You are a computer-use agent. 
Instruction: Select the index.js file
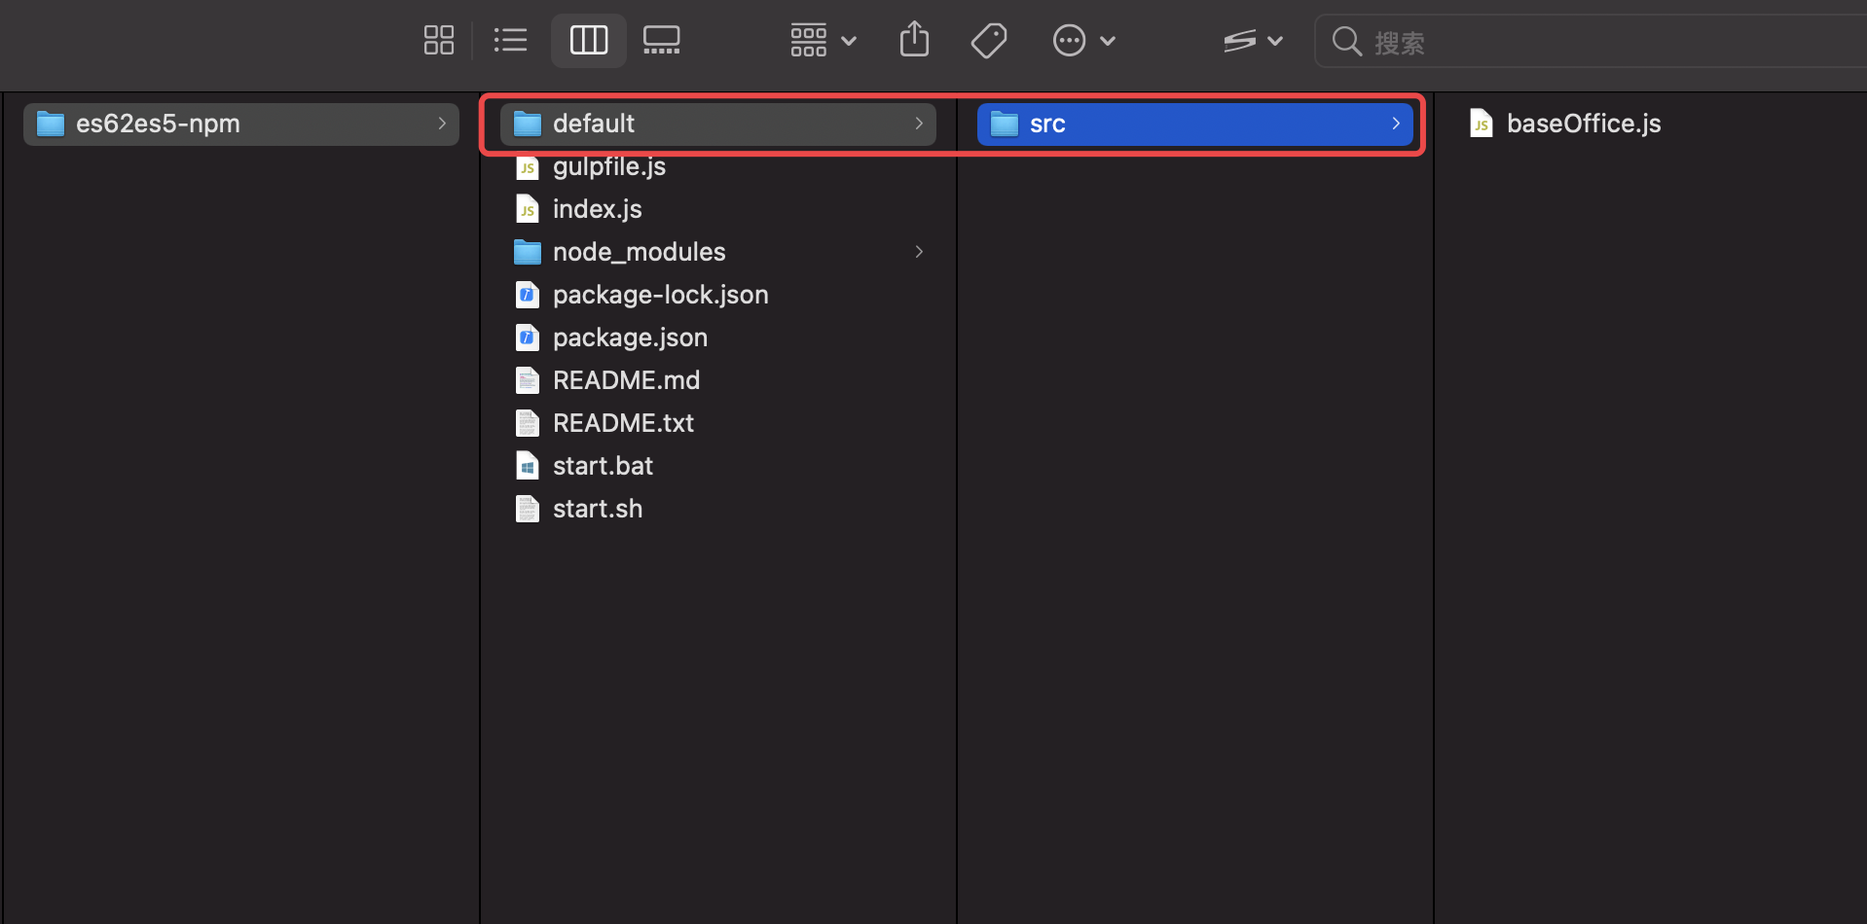[x=597, y=209]
